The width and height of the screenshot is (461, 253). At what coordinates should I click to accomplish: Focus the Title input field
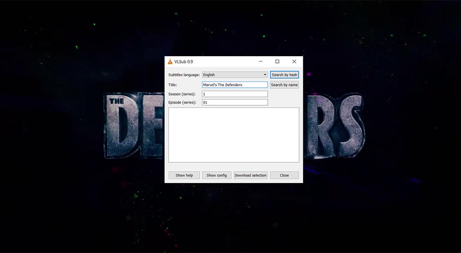tap(235, 85)
